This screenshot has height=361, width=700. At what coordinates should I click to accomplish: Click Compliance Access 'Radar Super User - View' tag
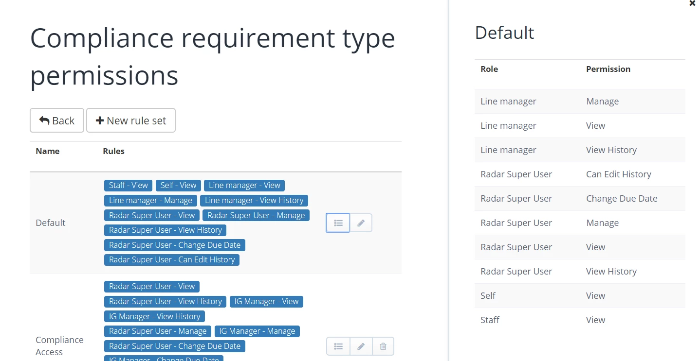[x=152, y=286]
